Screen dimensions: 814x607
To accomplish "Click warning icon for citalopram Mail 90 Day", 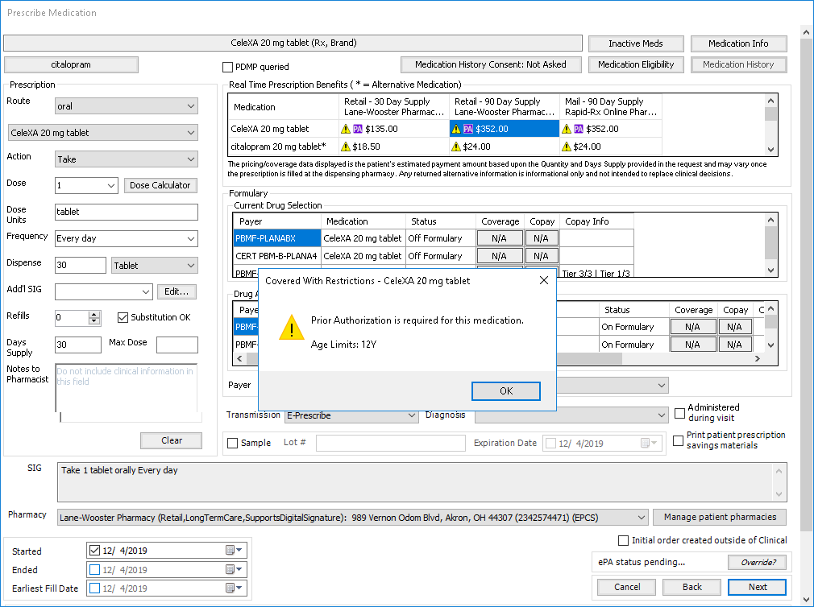I will (568, 147).
